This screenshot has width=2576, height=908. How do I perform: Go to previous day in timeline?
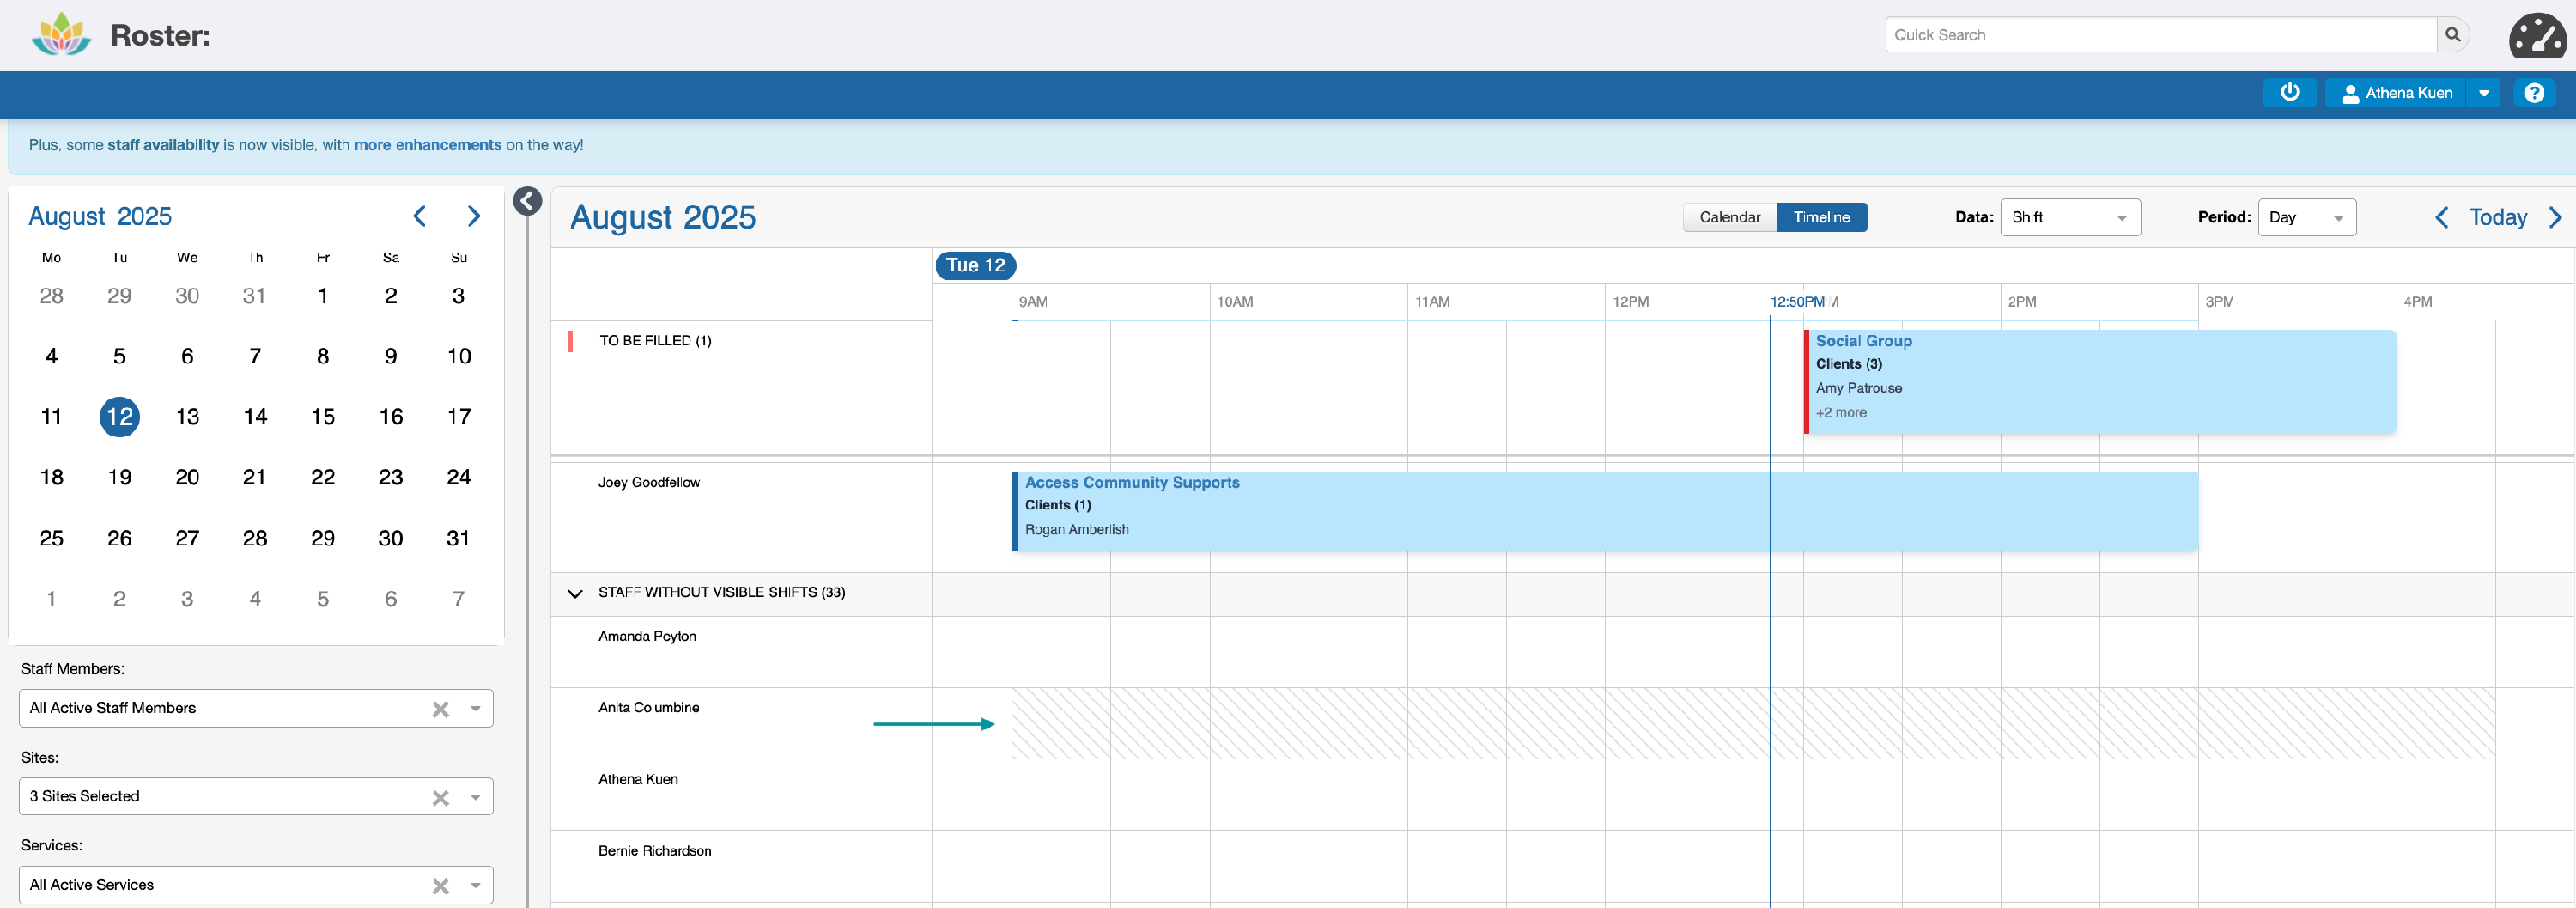click(2441, 217)
